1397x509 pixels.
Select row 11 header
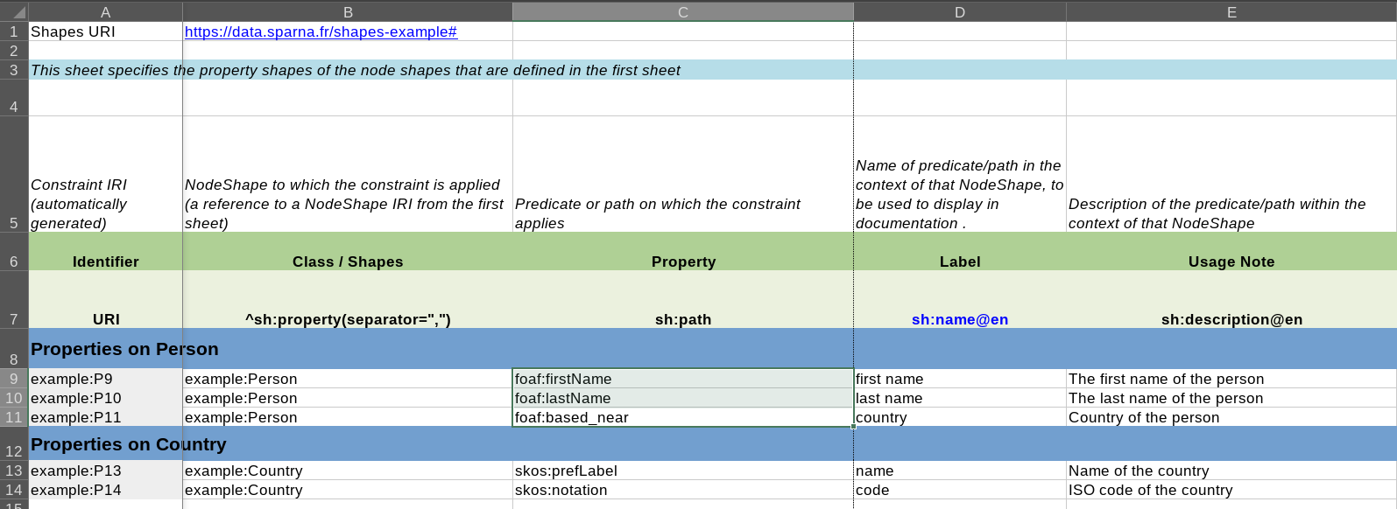point(14,417)
